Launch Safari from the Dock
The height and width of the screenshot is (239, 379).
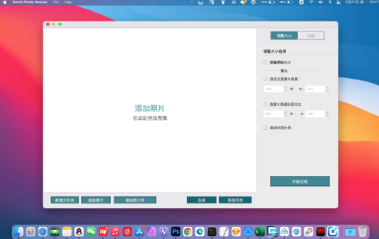click(x=43, y=232)
